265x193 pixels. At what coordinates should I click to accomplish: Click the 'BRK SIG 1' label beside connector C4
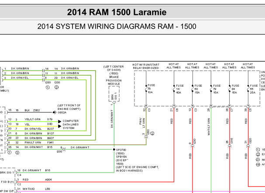pyautogui.click(x=7, y=173)
